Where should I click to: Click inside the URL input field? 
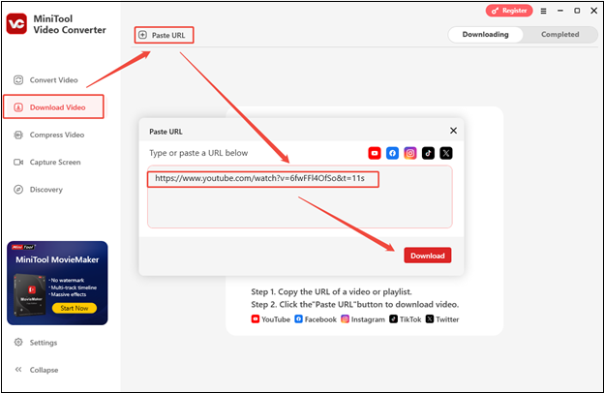click(x=300, y=197)
